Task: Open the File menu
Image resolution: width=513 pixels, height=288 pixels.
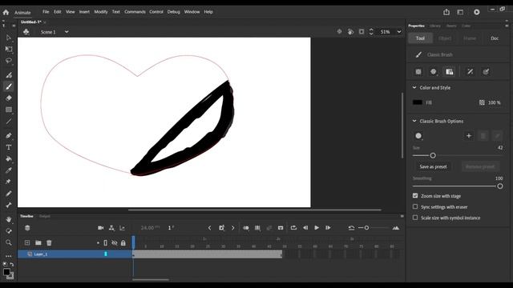Action: click(x=46, y=12)
